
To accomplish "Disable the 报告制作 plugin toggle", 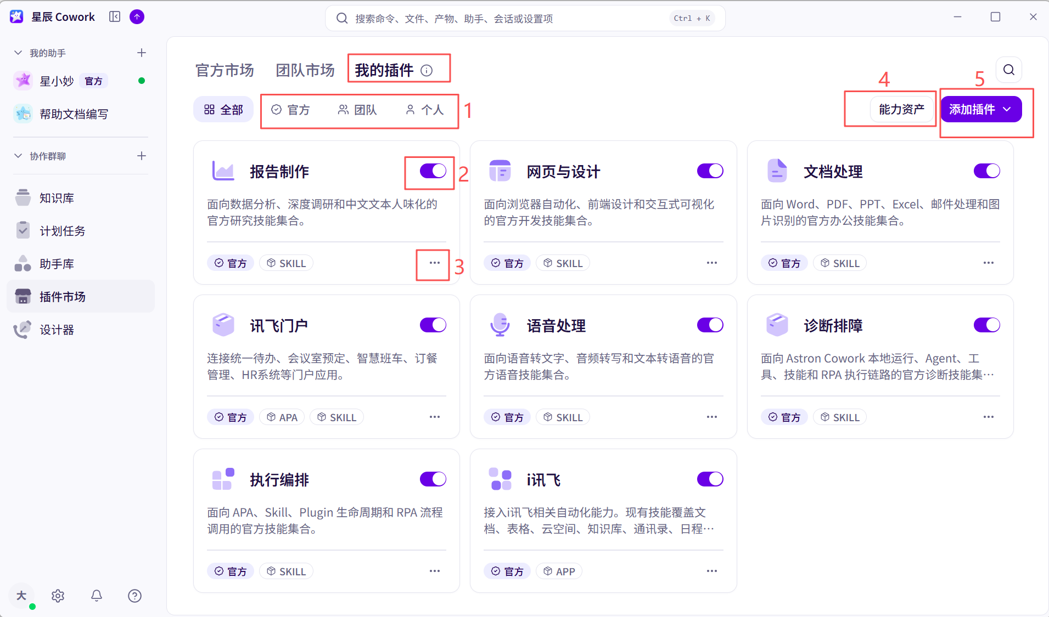I will [x=433, y=171].
